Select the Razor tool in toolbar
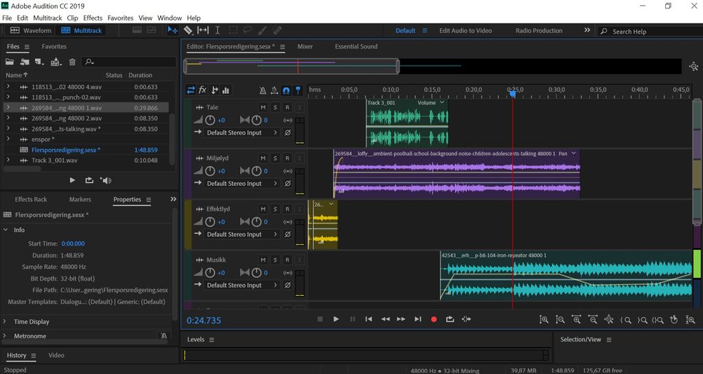This screenshot has height=374, width=703. 188,30
